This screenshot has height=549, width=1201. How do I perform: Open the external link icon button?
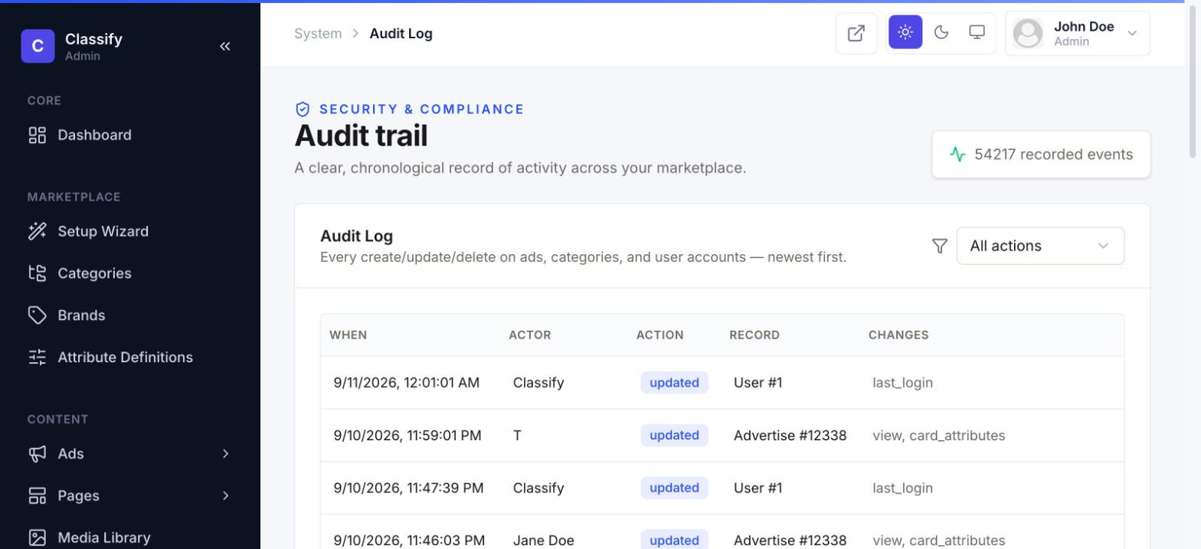tap(856, 33)
